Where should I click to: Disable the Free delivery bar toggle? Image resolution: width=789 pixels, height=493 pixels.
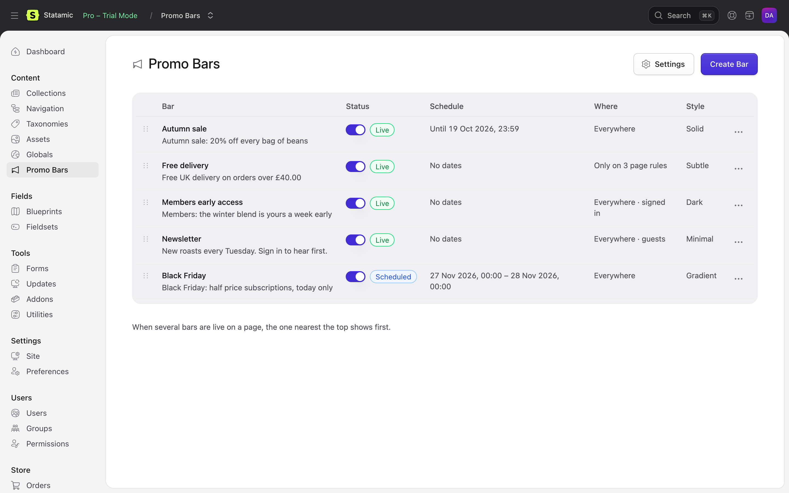tap(355, 167)
